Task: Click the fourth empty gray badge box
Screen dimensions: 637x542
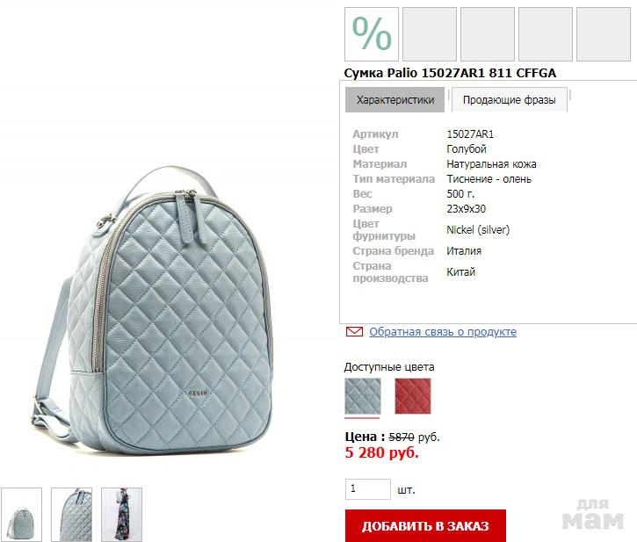Action: [x=546, y=34]
